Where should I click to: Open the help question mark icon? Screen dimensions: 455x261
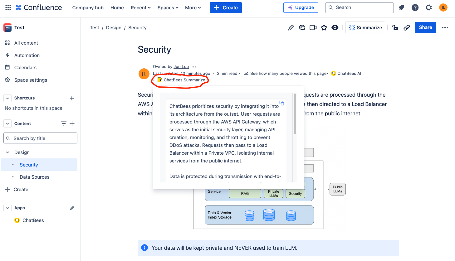click(415, 7)
